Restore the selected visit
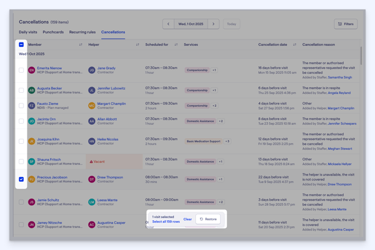The width and height of the screenshot is (375, 250). (x=208, y=219)
